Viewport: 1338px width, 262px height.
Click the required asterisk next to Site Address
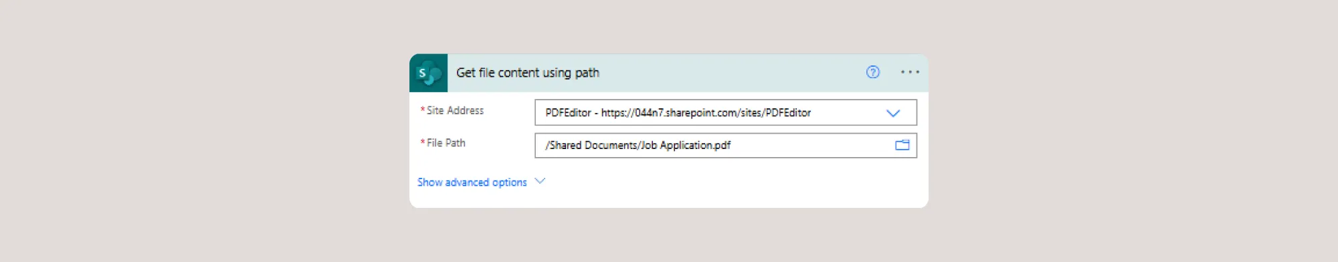tap(422, 110)
